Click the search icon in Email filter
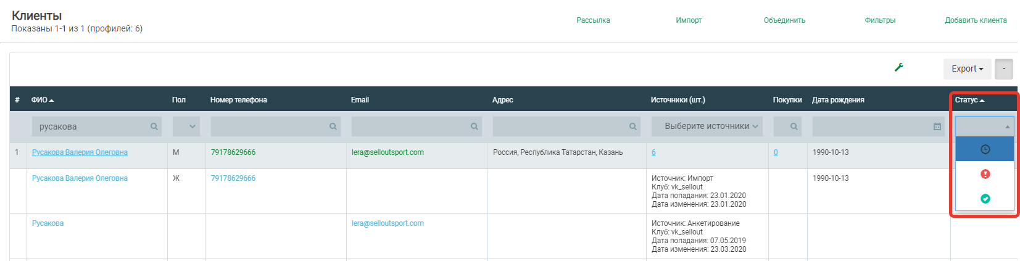 pos(475,126)
